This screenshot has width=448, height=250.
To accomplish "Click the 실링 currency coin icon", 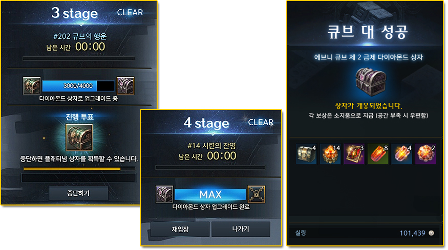I will [x=432, y=233].
